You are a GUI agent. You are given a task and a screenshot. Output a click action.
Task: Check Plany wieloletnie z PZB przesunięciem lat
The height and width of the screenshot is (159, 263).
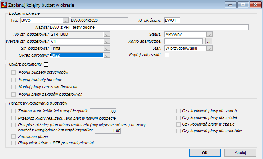[x=14, y=143]
